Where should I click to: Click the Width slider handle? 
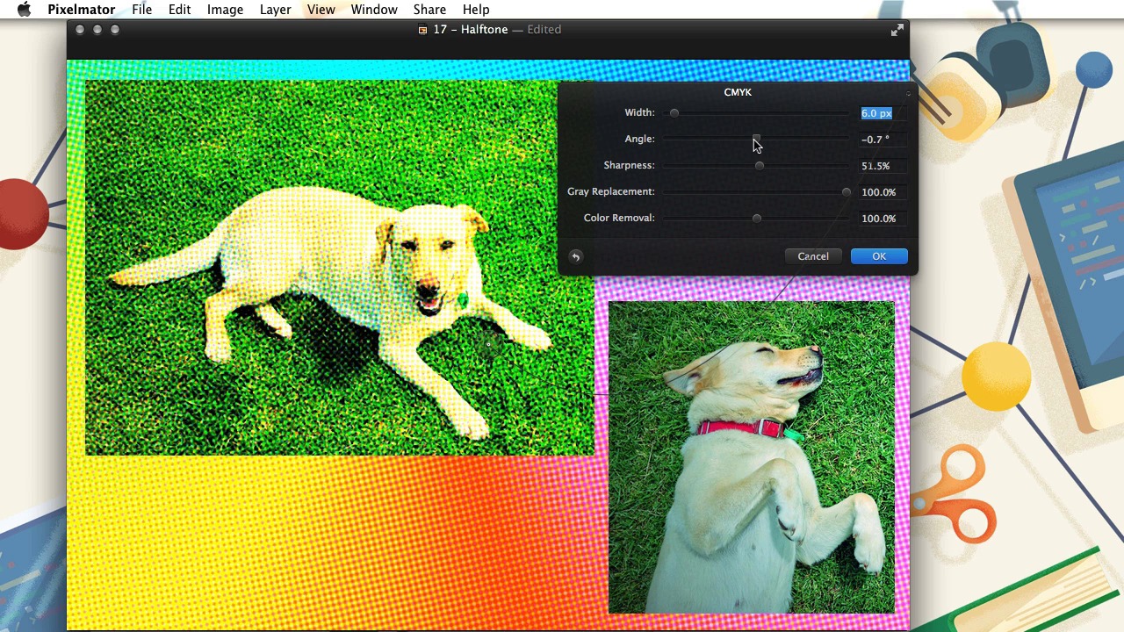point(674,113)
